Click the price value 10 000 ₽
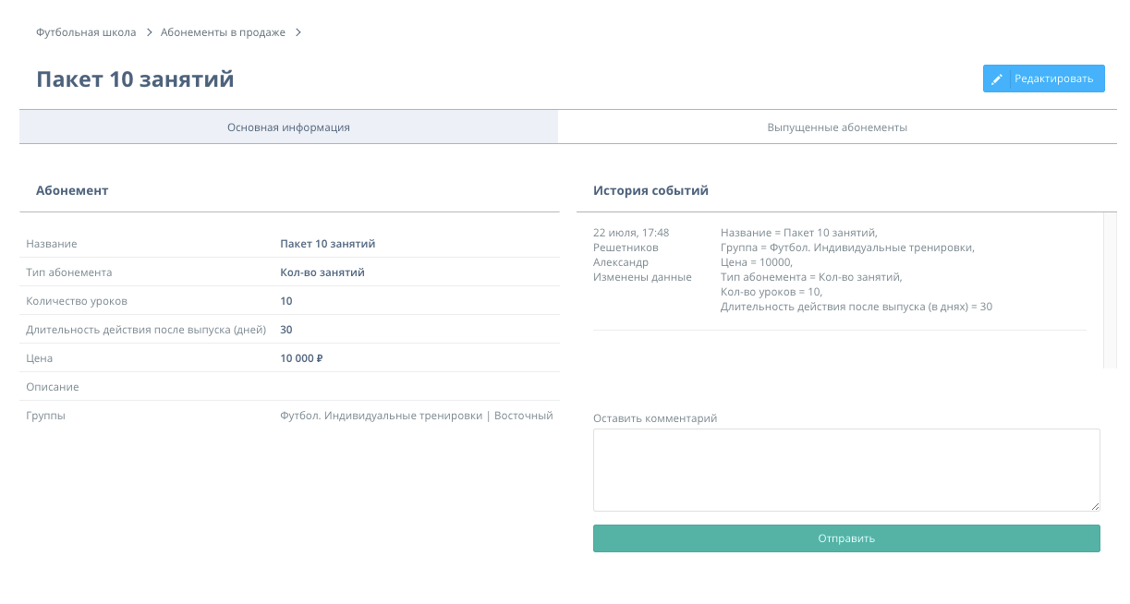Viewport: 1130px width, 604px height. (301, 358)
